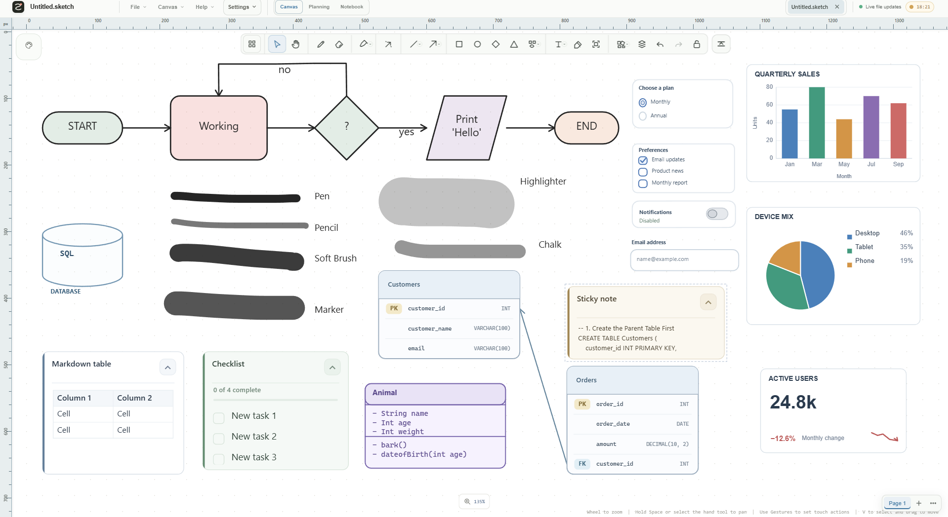Check the Monthly report checkbox

(x=643, y=184)
